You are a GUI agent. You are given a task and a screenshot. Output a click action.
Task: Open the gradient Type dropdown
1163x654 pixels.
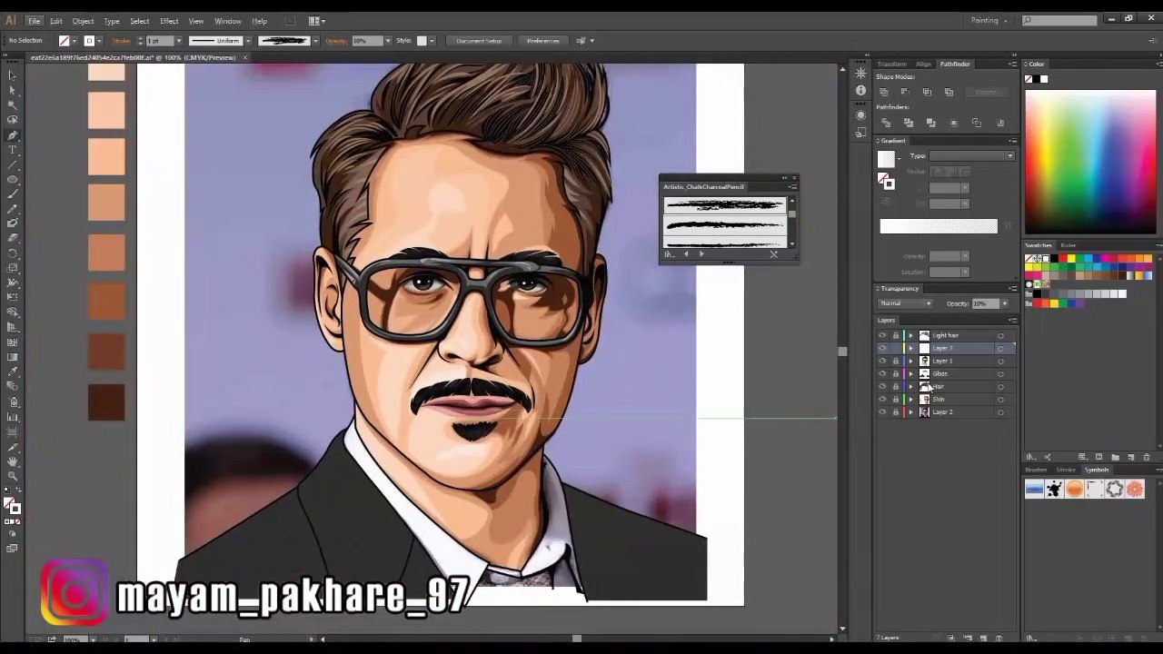971,156
